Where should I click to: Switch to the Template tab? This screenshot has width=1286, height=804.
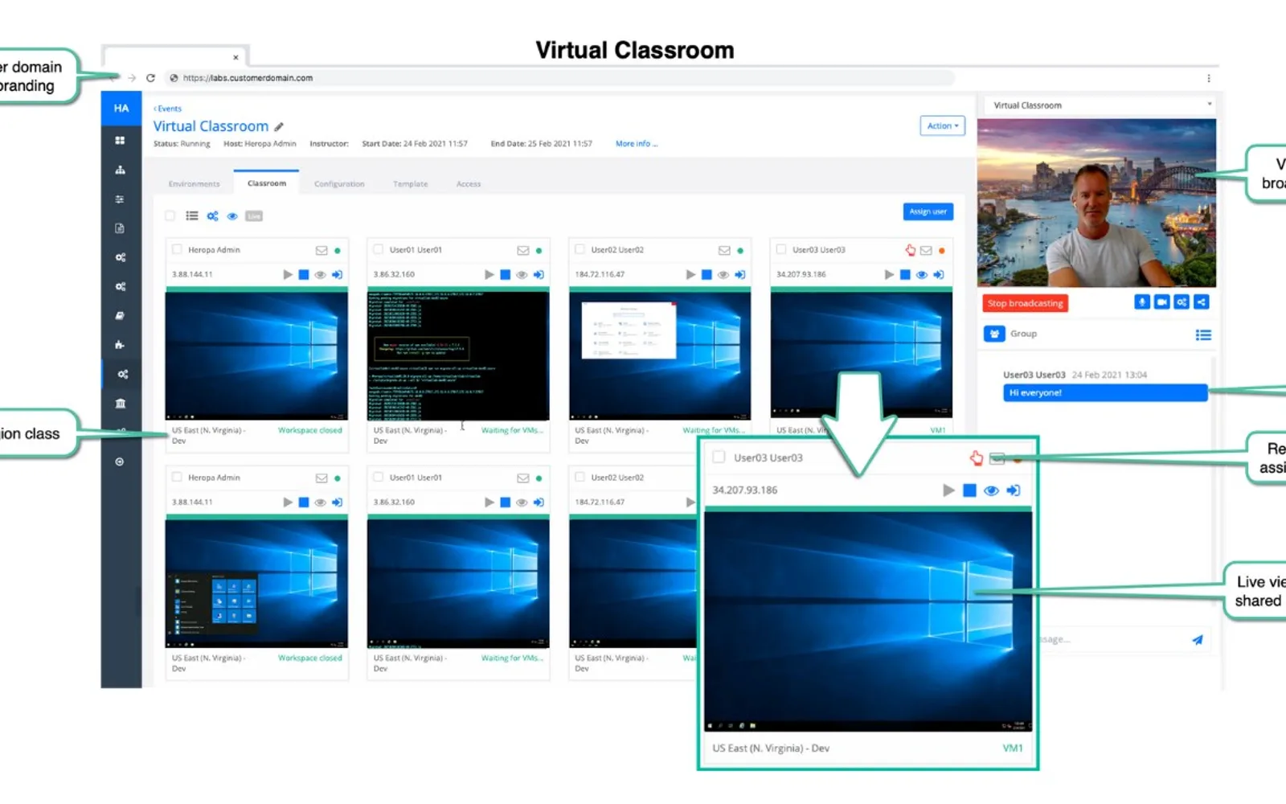(x=410, y=184)
